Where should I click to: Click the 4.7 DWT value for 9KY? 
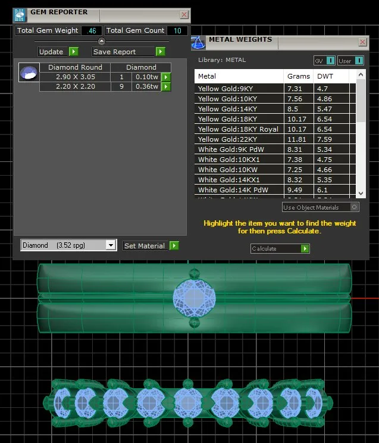click(x=322, y=89)
